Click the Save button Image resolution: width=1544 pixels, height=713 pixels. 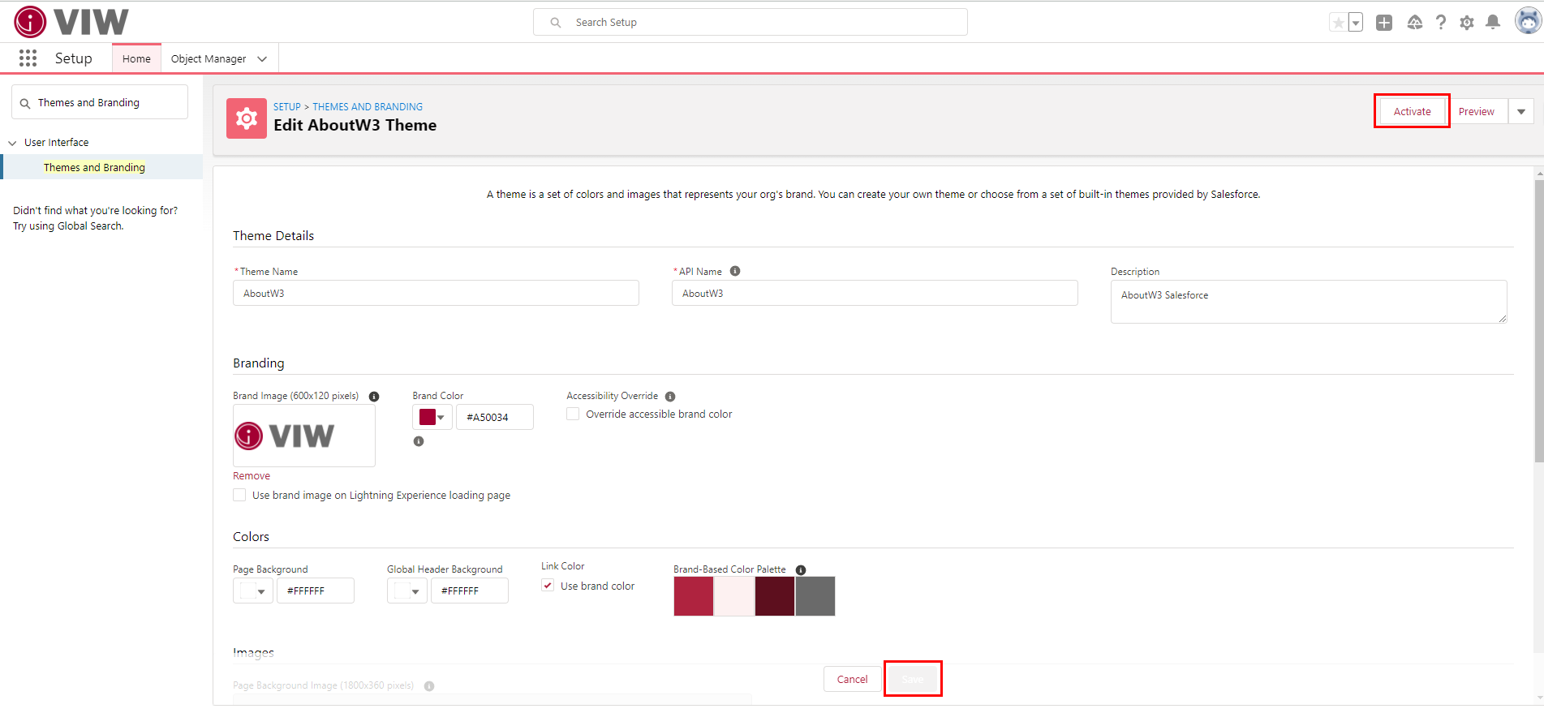click(x=913, y=679)
